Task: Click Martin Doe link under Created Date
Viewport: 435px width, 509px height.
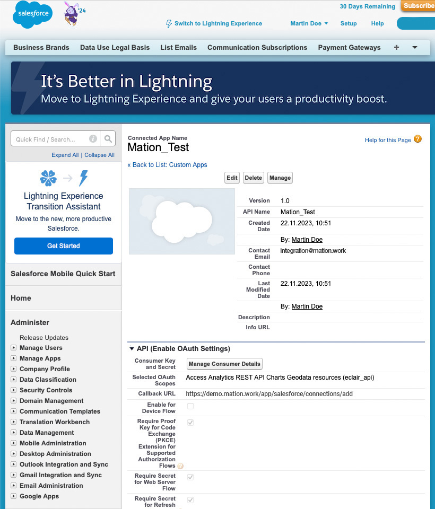Action: tap(307, 240)
